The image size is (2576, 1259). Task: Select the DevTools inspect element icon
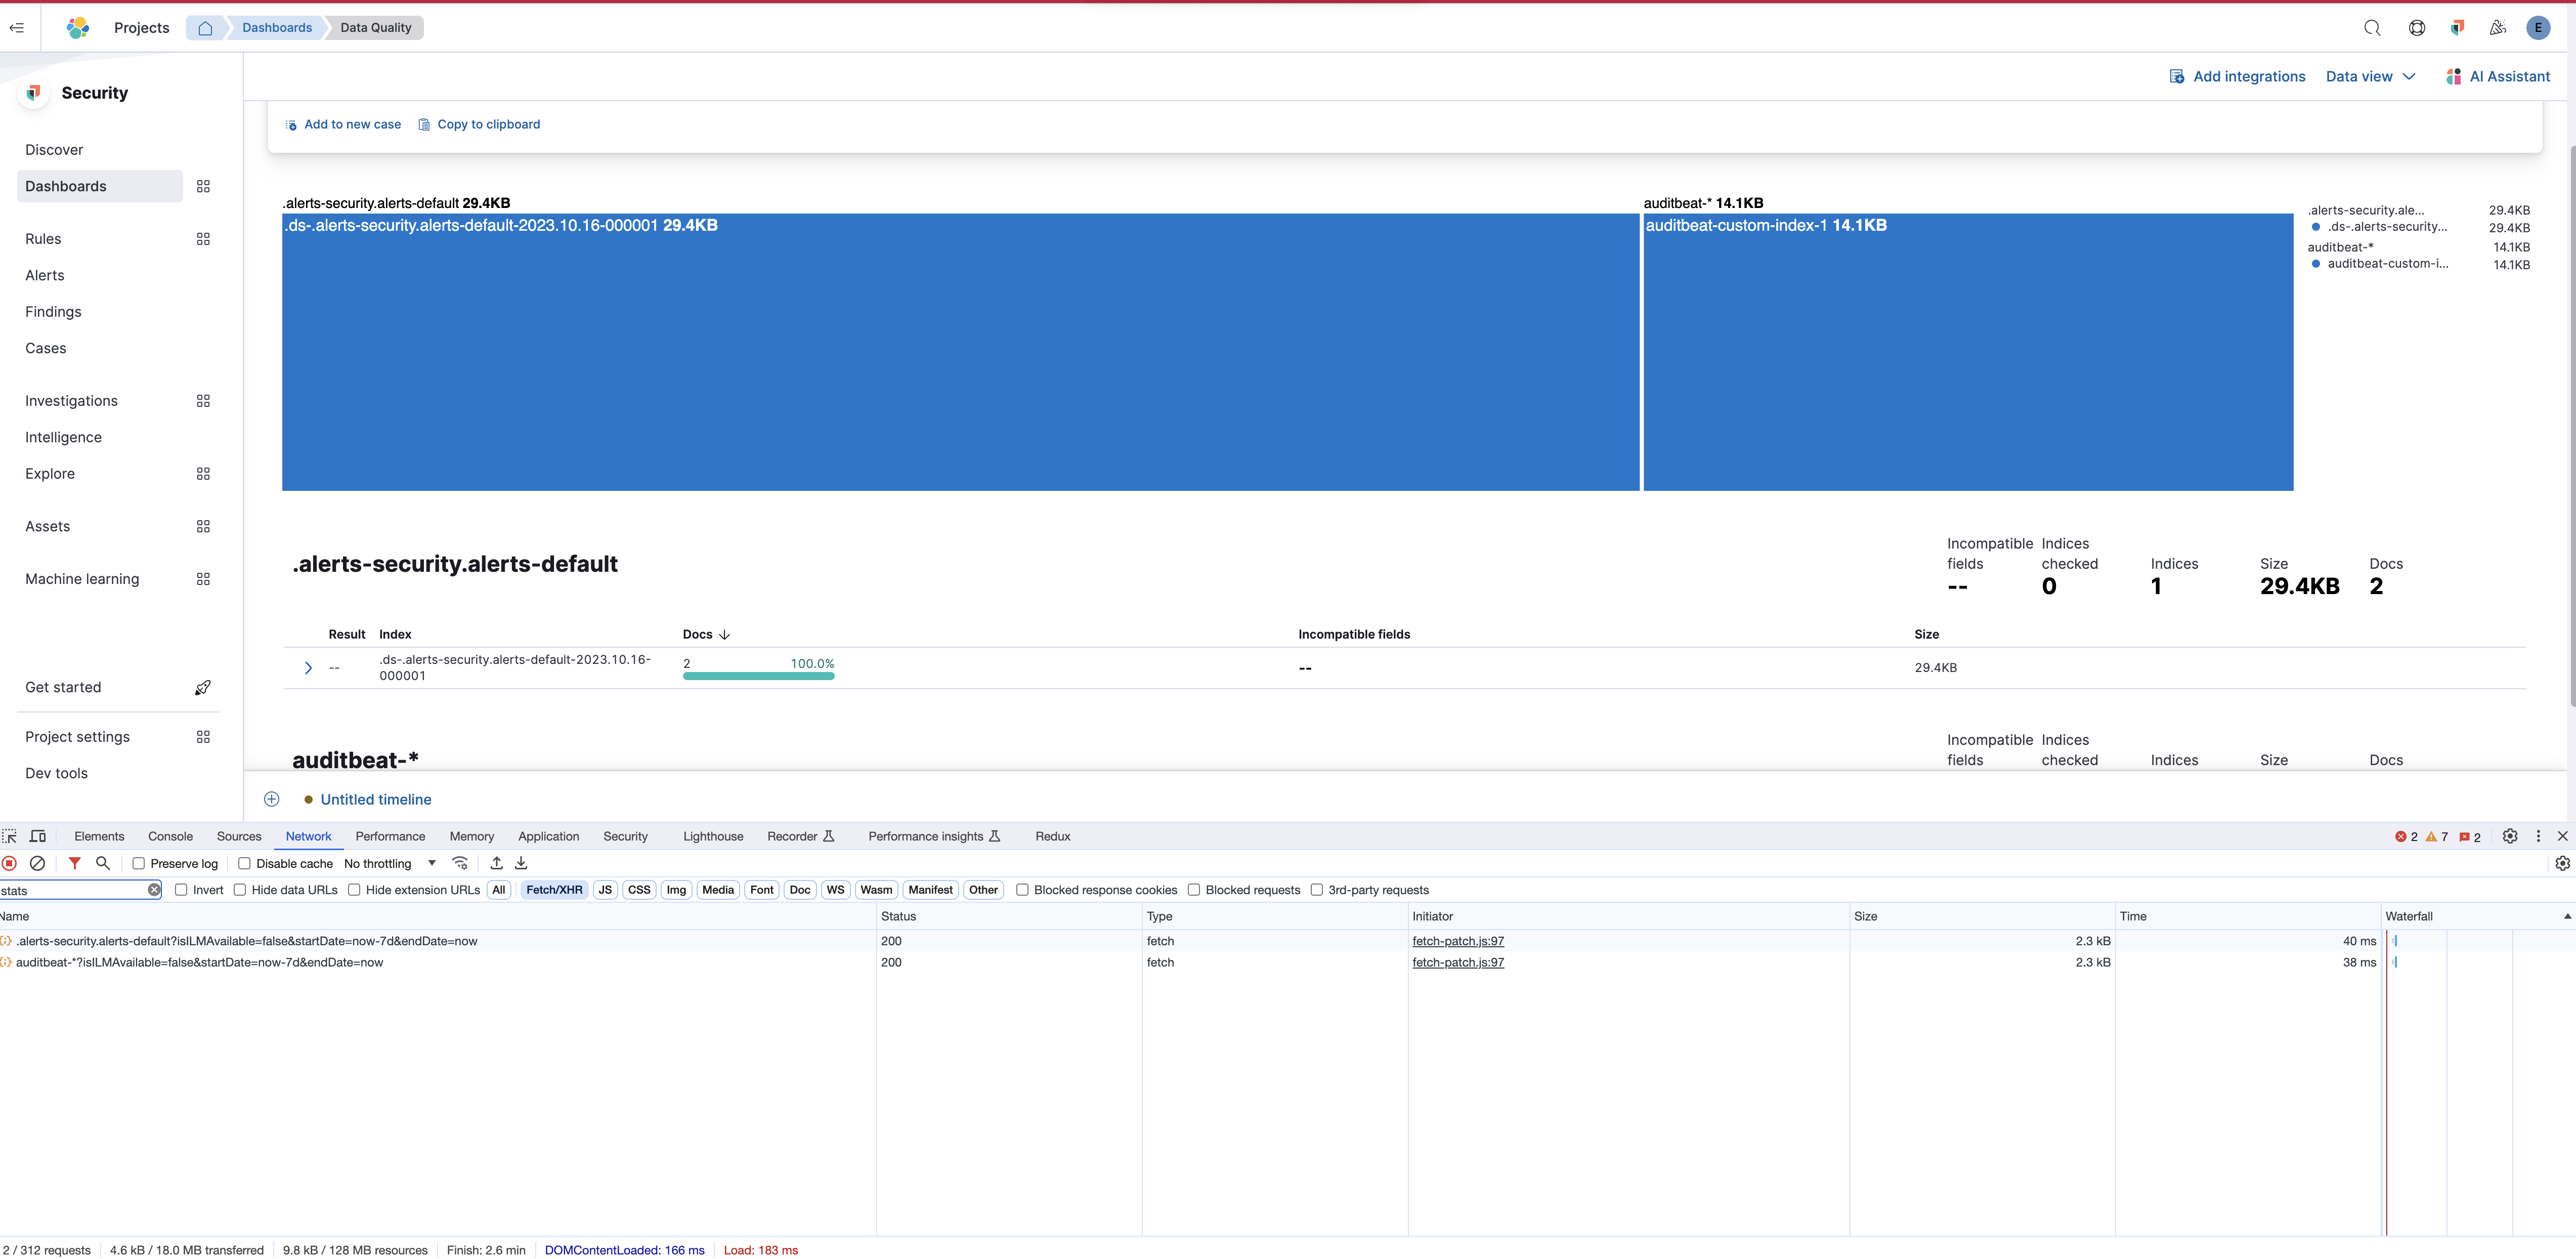10,836
